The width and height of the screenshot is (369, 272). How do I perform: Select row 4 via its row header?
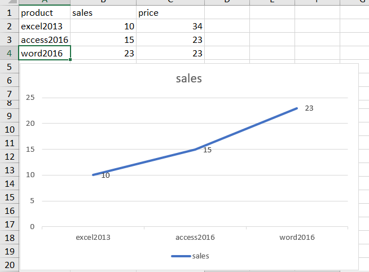click(9, 53)
